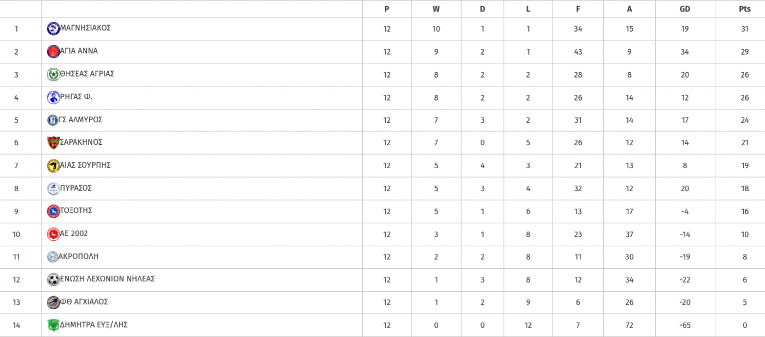Click the ΔΗΜΗΤΡΑ ΕΥΞ/ΛΗΣ green crest icon
Image resolution: width=765 pixels, height=337 pixels.
pyautogui.click(x=54, y=325)
